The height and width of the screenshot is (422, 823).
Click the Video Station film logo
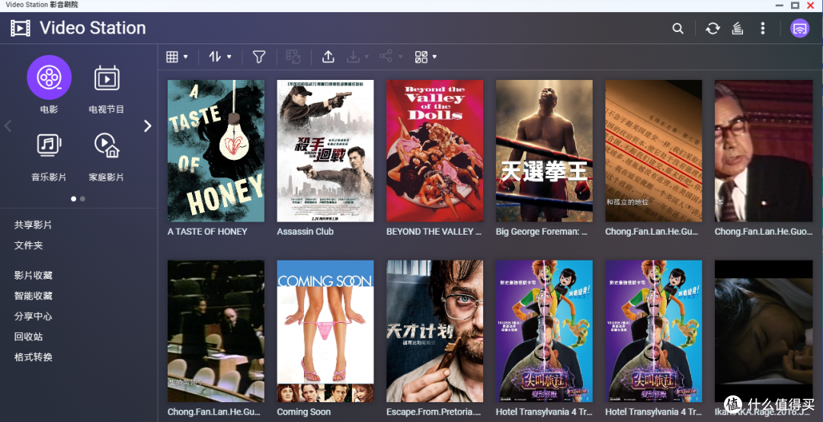20,28
